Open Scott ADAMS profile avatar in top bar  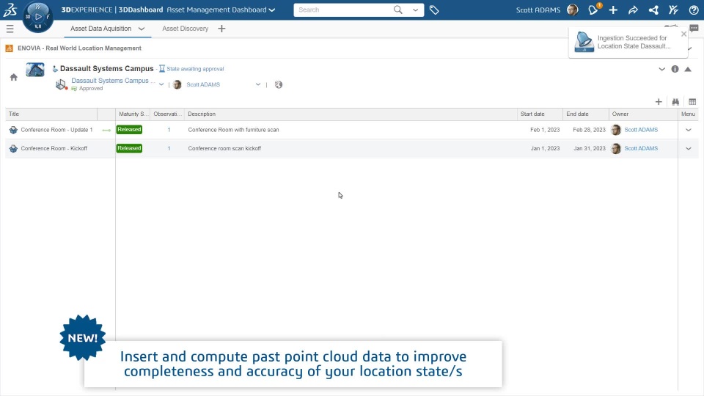(x=573, y=10)
